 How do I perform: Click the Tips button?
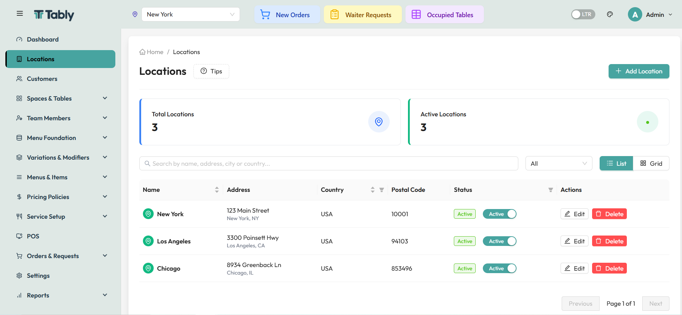211,71
